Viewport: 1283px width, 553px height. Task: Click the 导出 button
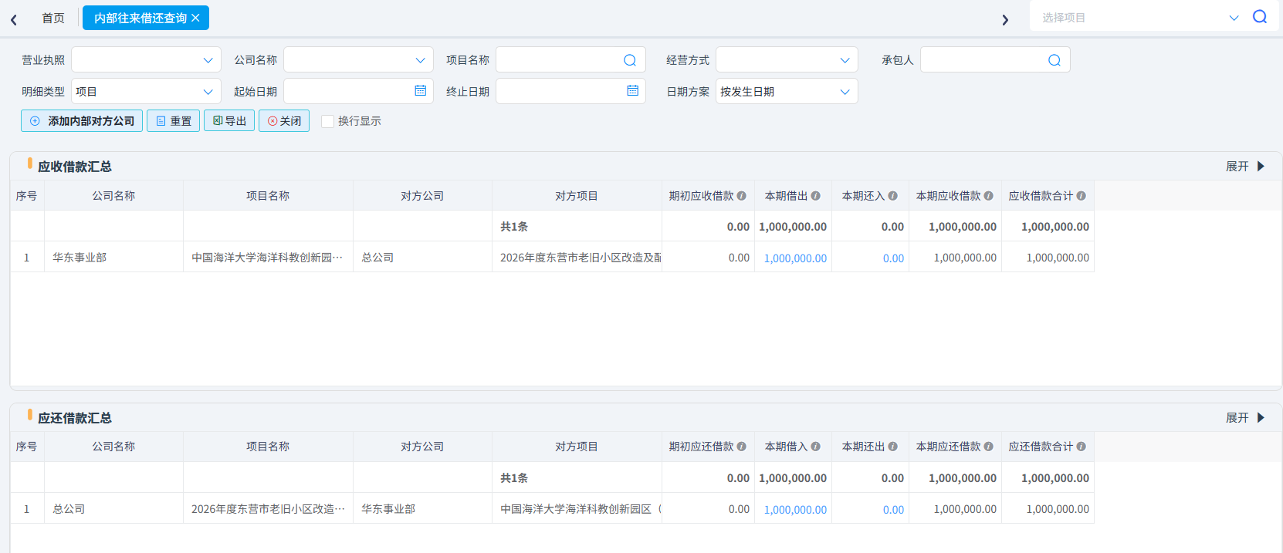point(229,121)
